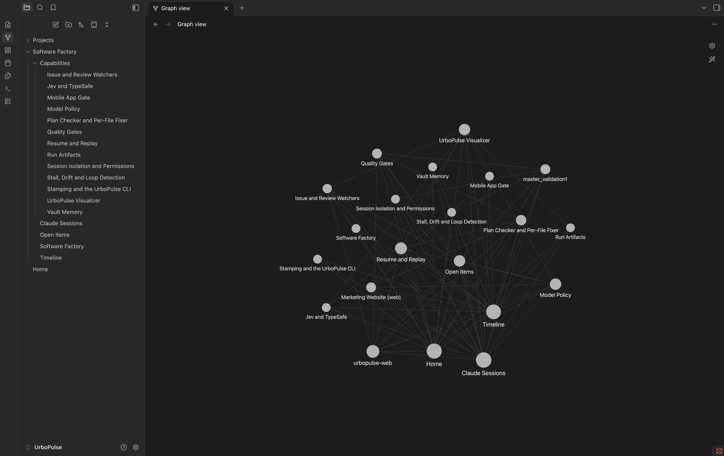Create a new note
Screen dimensions: 724x456
point(56,25)
